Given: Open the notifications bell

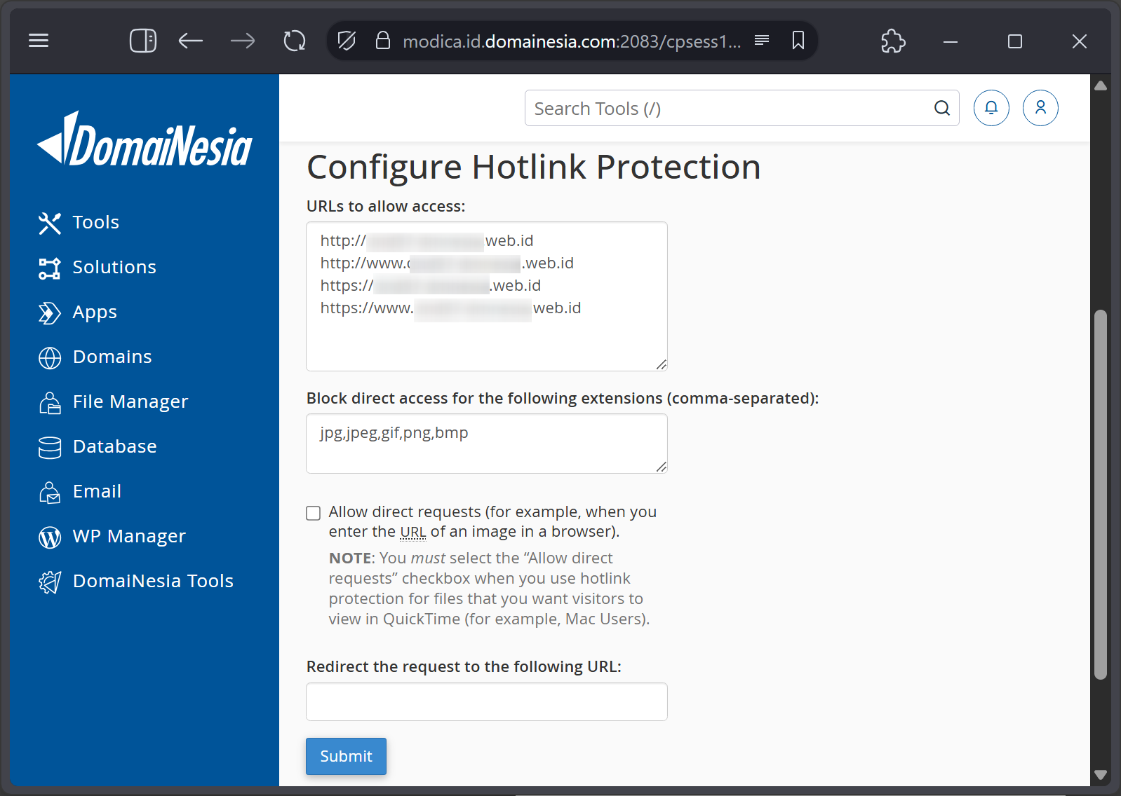Looking at the screenshot, I should pos(991,108).
